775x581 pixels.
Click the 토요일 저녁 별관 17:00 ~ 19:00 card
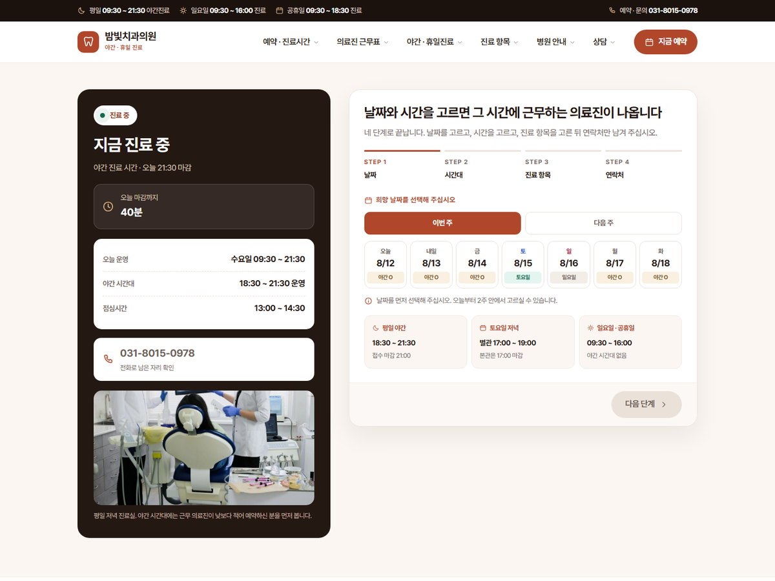tap(523, 342)
